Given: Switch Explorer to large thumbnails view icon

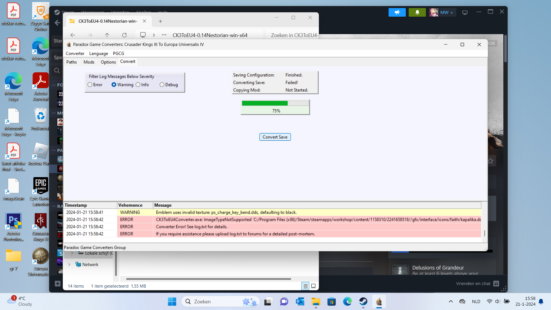Looking at the screenshot, I should pos(313,286).
